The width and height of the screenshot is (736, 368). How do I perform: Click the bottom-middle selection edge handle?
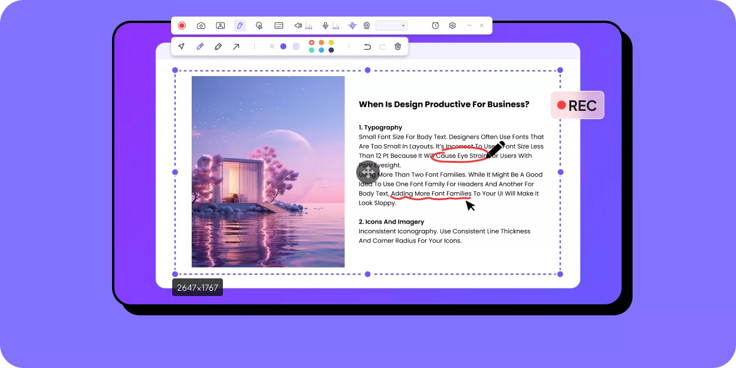(x=367, y=274)
